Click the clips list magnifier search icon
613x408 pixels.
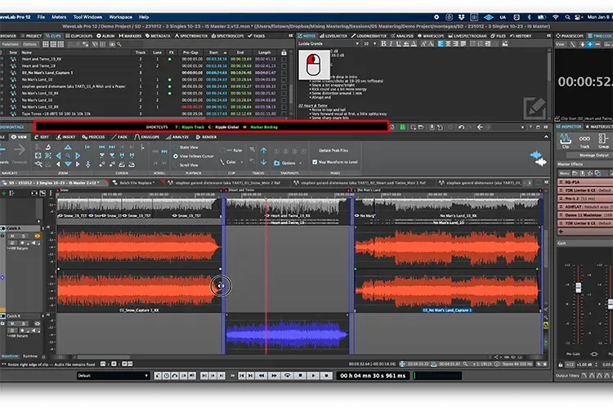119,44
